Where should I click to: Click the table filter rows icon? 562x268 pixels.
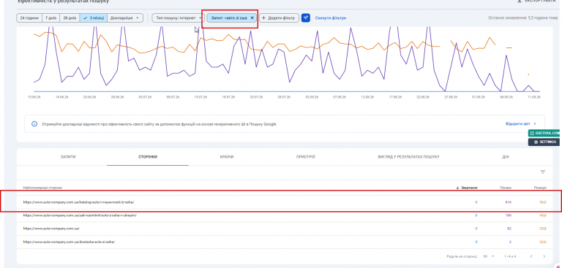click(x=543, y=172)
